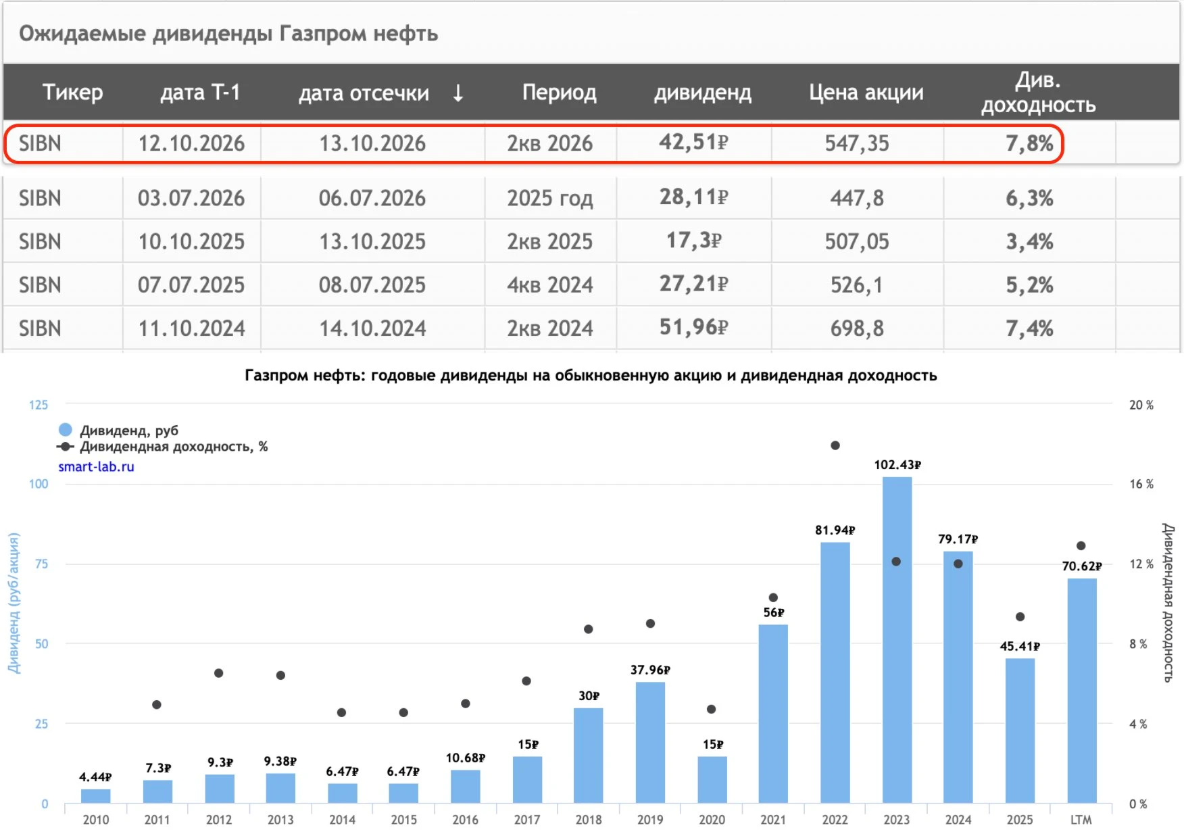Select the 2025 год period cell
The width and height of the screenshot is (1184, 838).
coord(550,198)
